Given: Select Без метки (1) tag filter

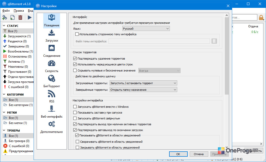Looking at the screenshot, I should click(18, 123).
